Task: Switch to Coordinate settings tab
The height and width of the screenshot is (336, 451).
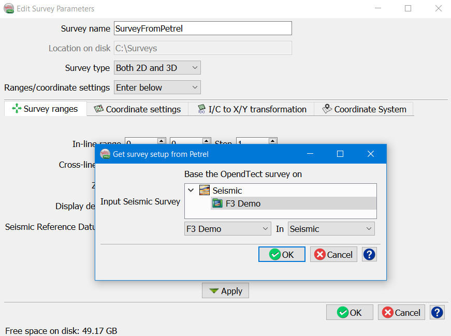Action: pos(137,109)
